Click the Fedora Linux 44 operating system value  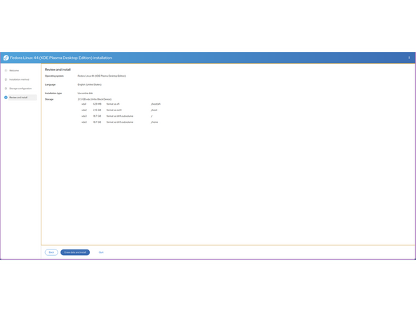(x=102, y=76)
